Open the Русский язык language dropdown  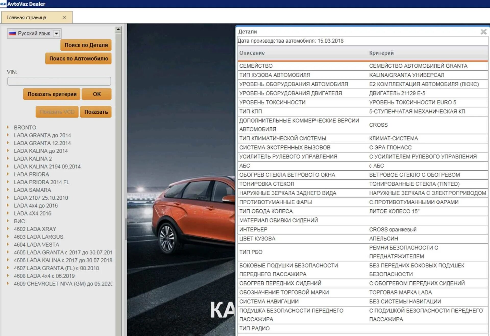point(56,33)
